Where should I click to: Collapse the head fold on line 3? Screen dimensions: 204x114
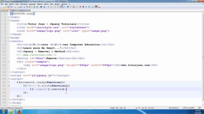click(9, 21)
